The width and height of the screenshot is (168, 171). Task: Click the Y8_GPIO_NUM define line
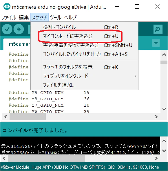coord(49,99)
